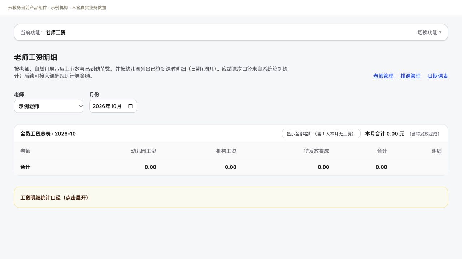This screenshot has height=259, width=462.
Task: Open the 切换功能 switcher dropdown
Action: (x=429, y=32)
